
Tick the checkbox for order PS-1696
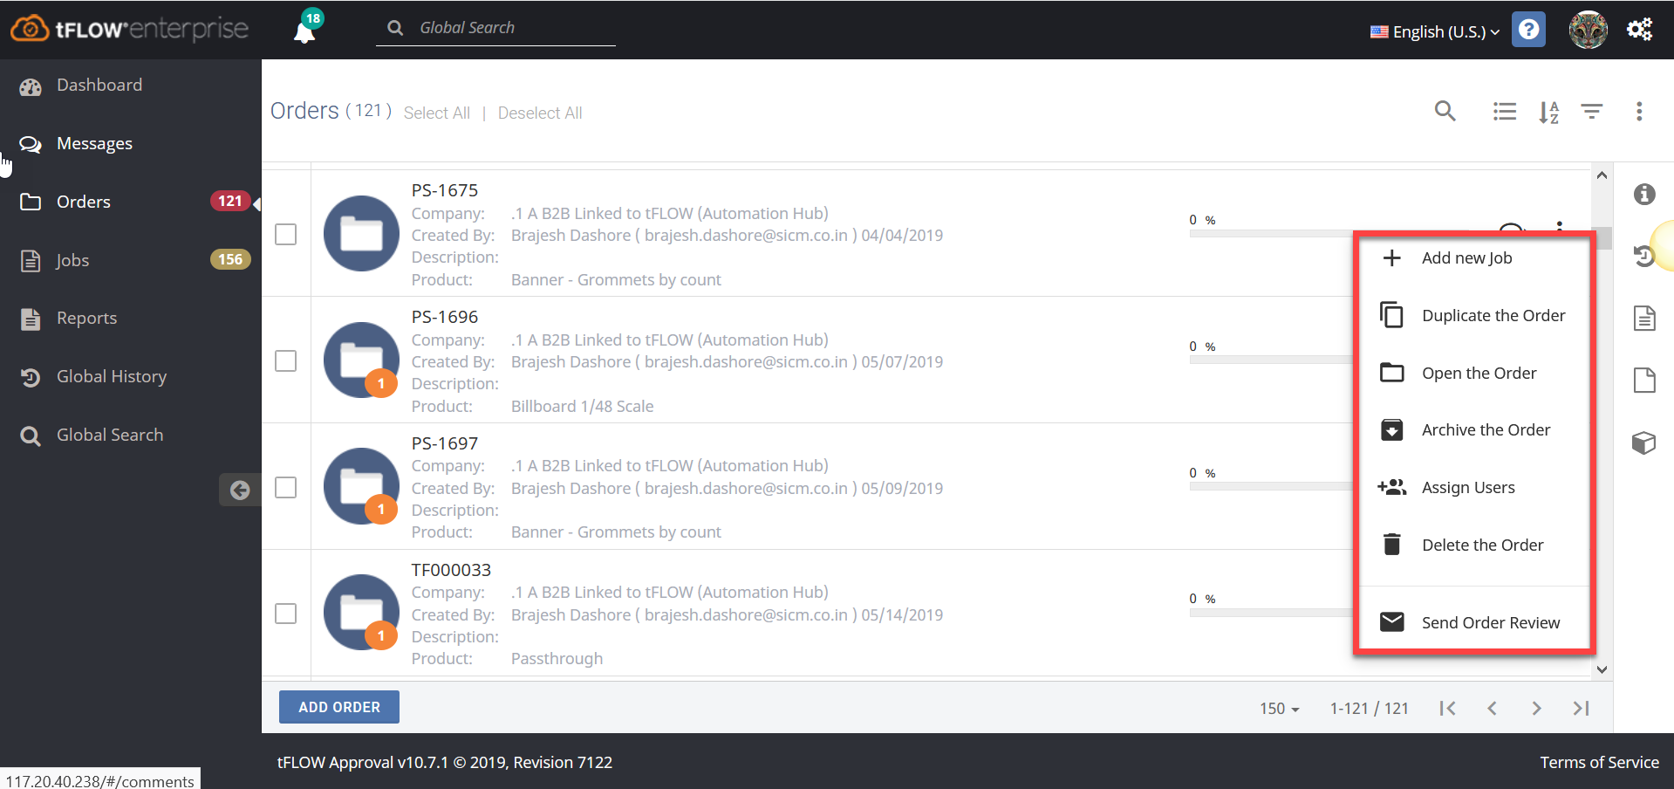285,360
